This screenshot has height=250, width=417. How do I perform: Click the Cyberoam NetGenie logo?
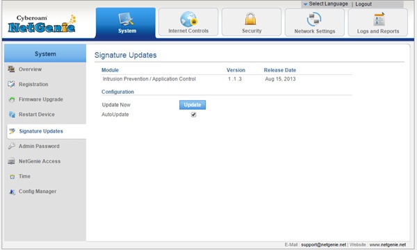tap(42, 24)
